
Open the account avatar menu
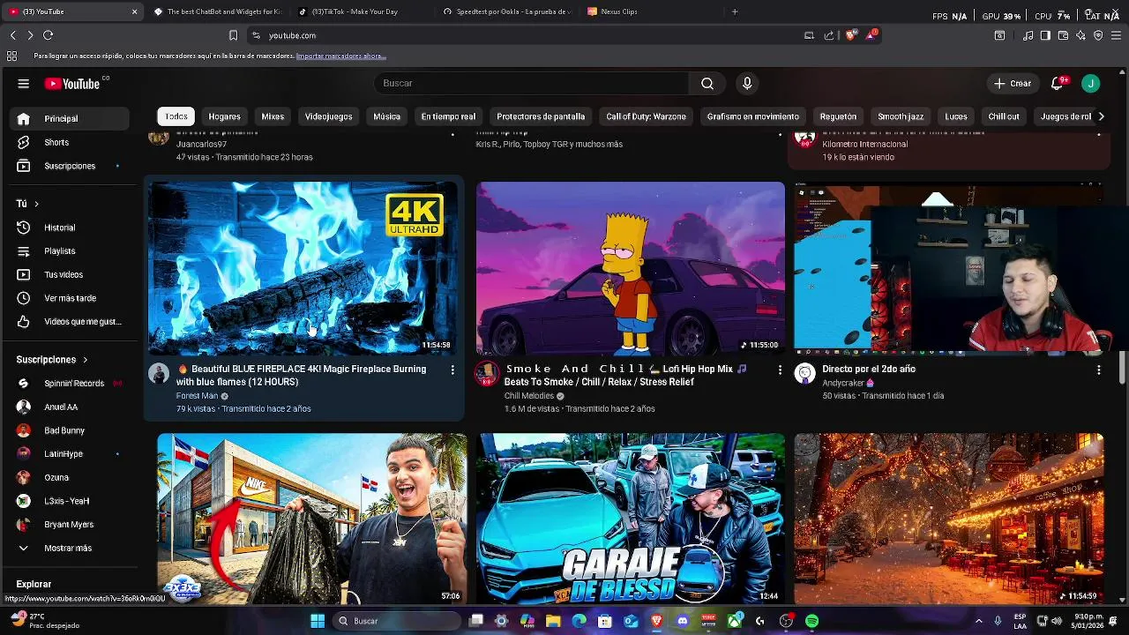[1091, 84]
